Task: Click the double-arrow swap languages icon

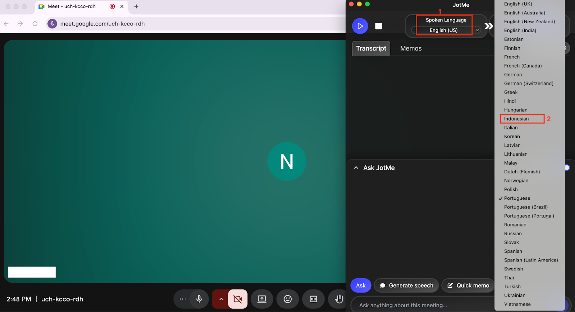Action: 488,26
